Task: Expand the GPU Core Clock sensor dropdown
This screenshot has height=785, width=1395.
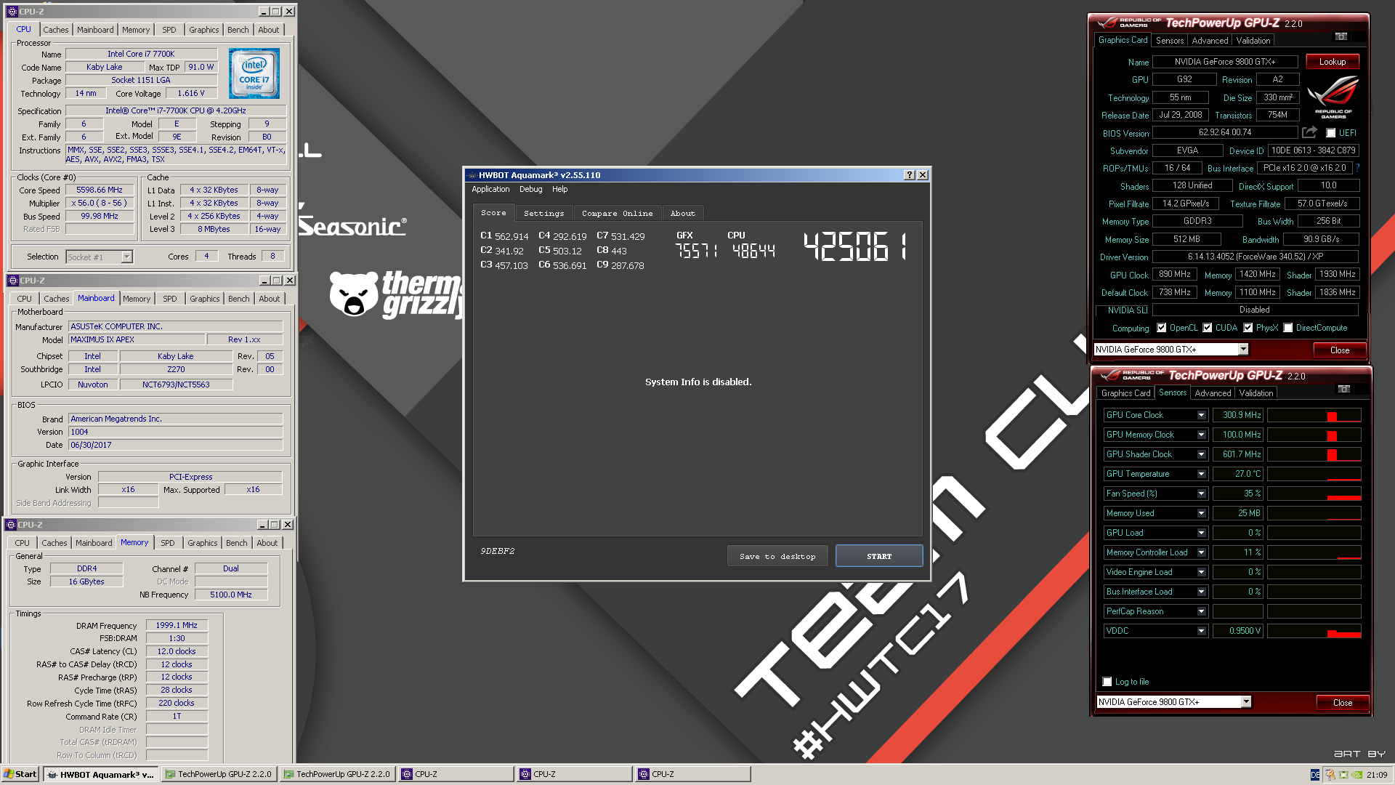Action: click(x=1202, y=415)
